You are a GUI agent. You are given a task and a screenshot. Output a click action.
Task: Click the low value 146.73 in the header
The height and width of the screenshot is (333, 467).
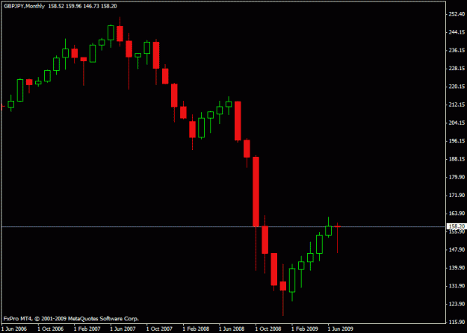point(91,6)
